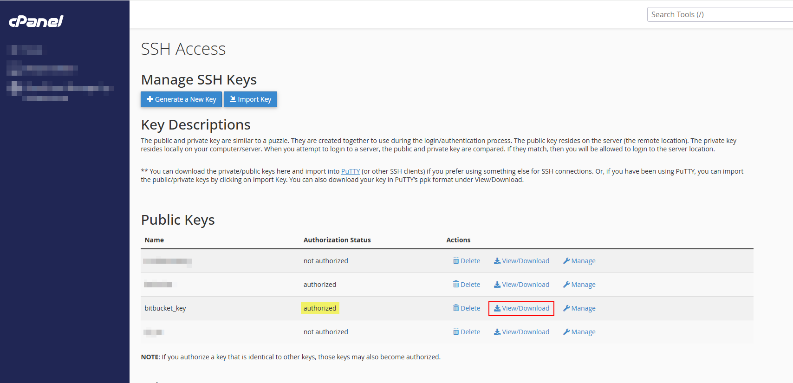793x383 pixels.
Task: Click Delete on the last not authorized key
Action: (x=467, y=332)
